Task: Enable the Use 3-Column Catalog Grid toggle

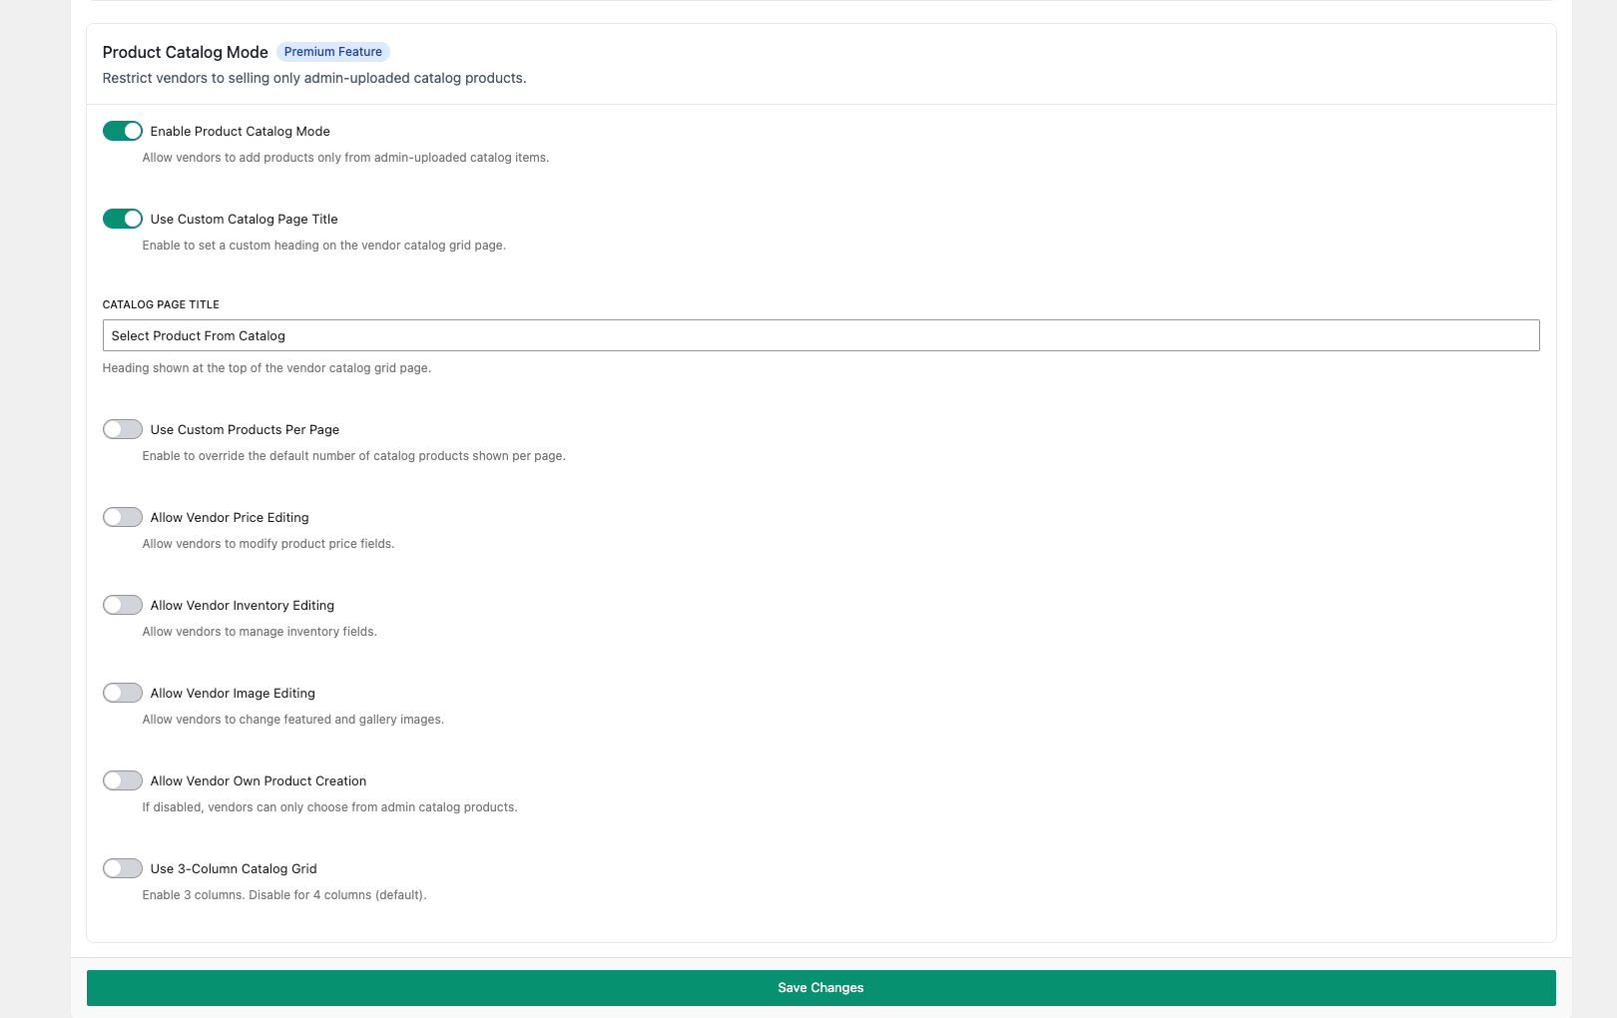Action: pos(123,868)
